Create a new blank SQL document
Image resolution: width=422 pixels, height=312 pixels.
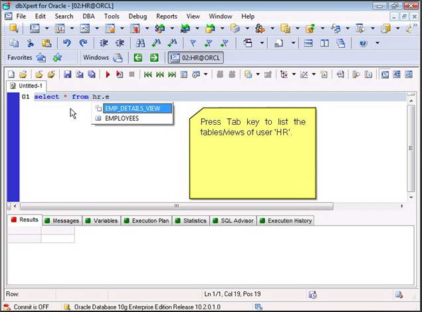11,74
